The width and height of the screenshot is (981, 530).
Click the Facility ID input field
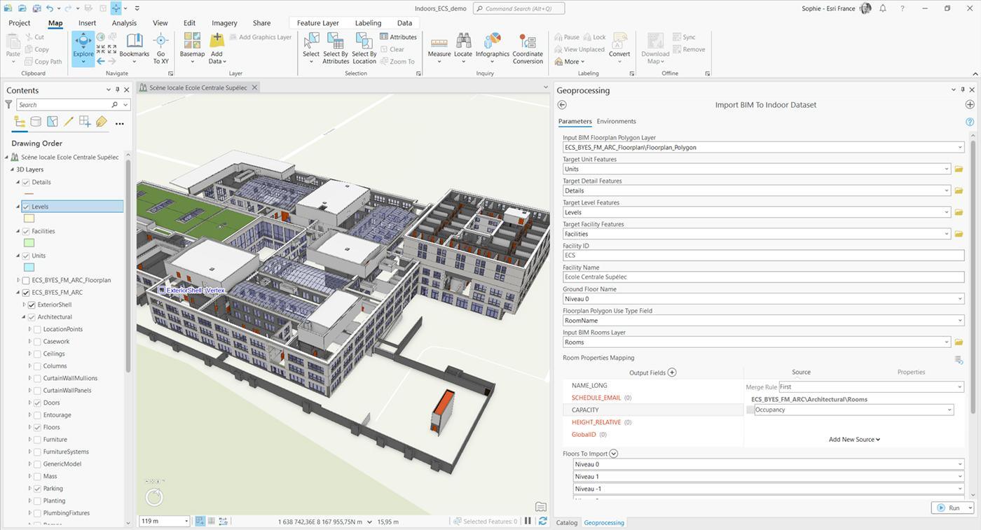[763, 256]
